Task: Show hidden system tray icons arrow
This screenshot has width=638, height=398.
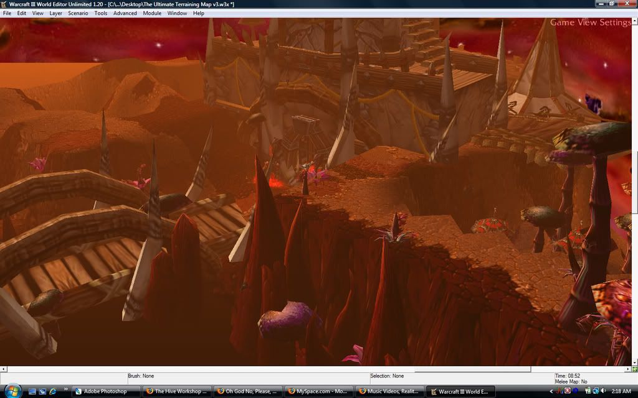Action: tap(551, 391)
